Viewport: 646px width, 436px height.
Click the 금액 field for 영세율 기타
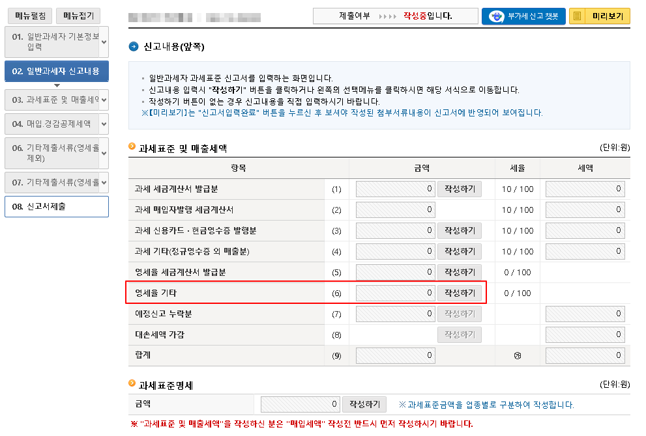396,293
